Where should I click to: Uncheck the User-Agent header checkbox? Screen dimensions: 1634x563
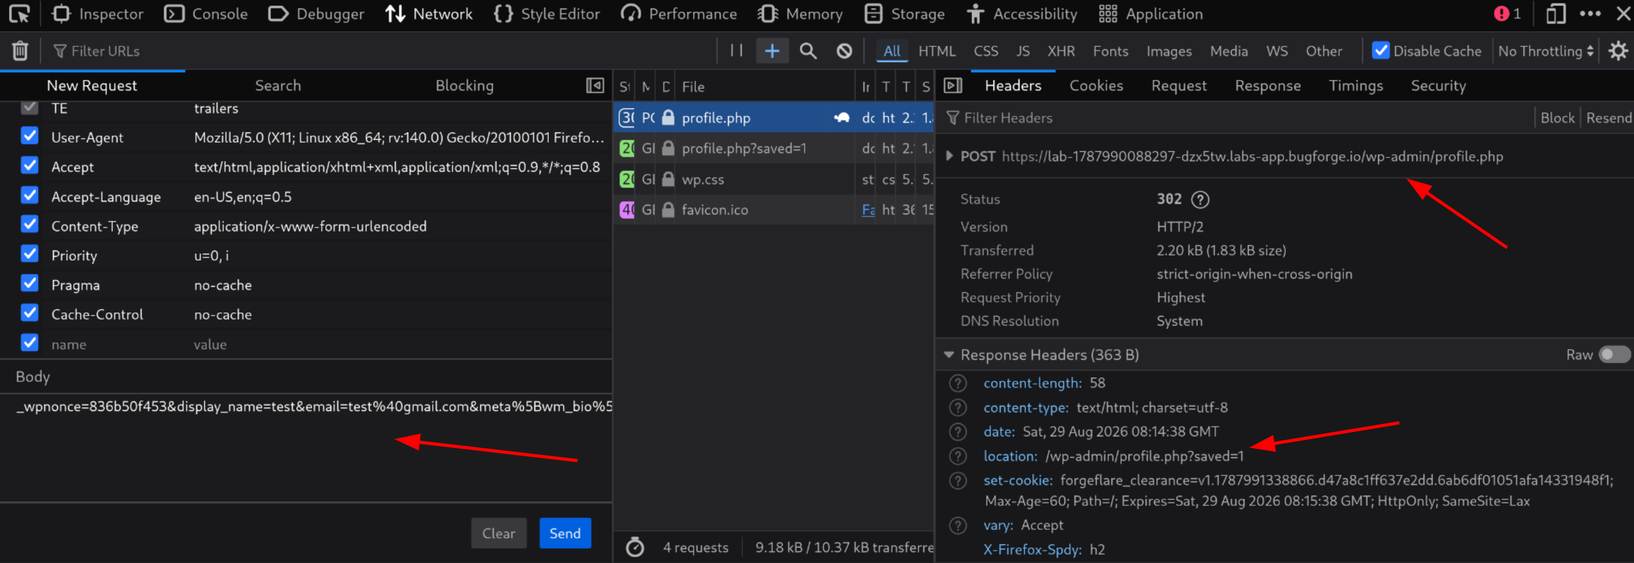point(30,136)
